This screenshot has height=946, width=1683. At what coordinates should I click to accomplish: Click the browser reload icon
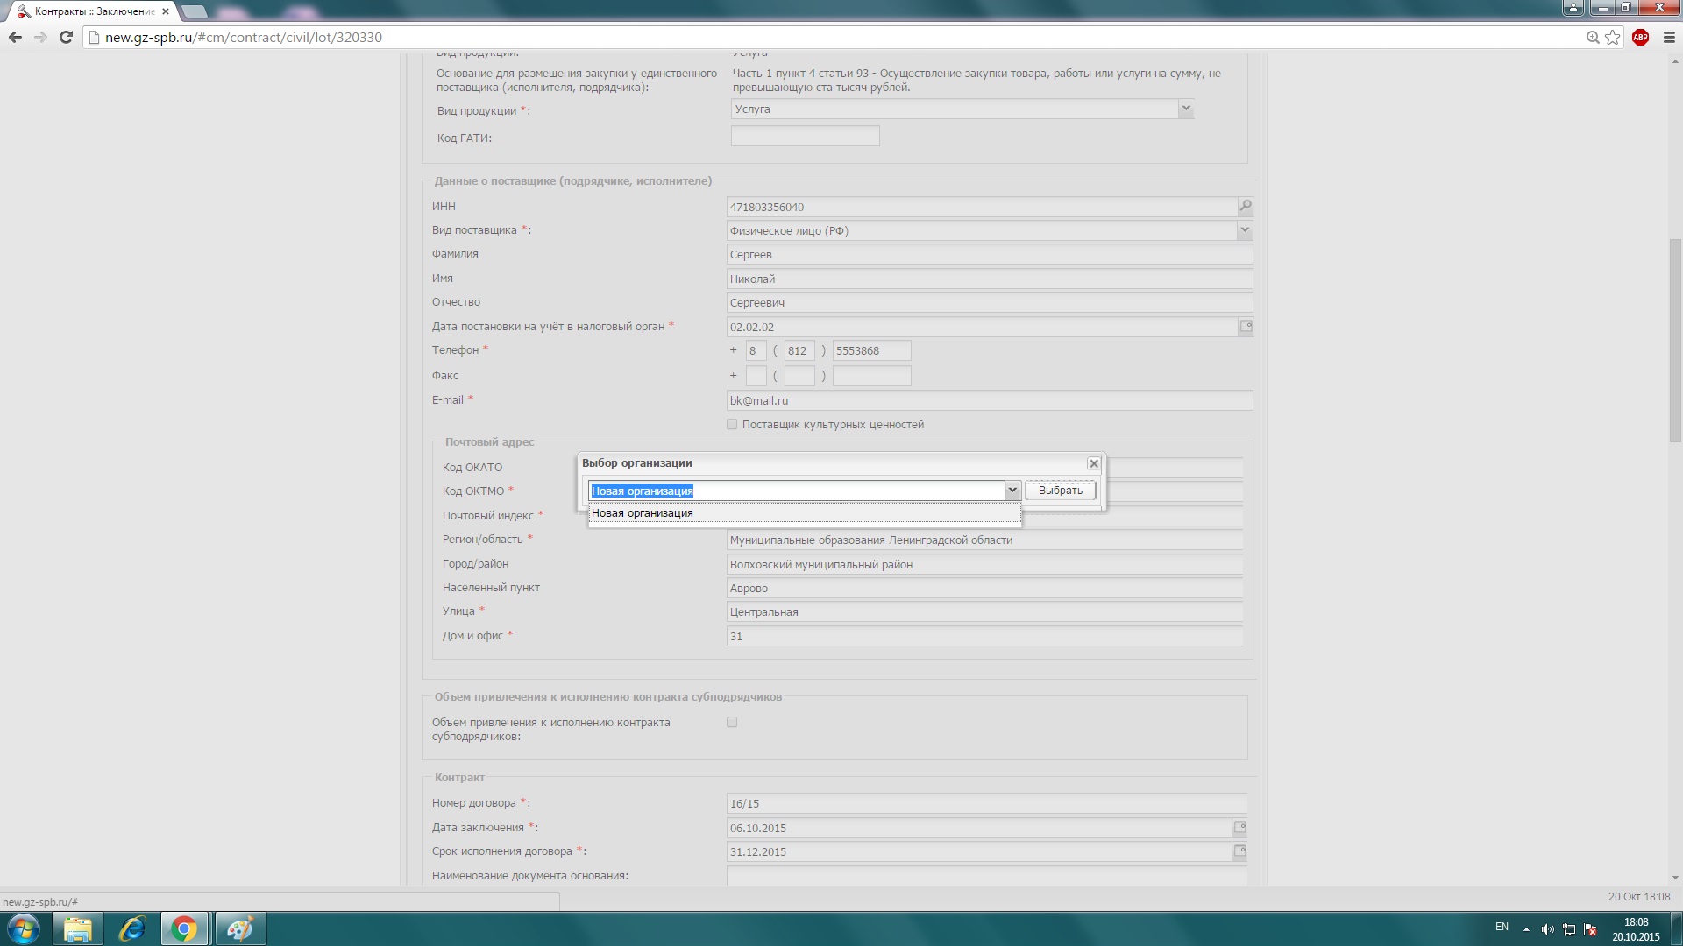pos(66,37)
